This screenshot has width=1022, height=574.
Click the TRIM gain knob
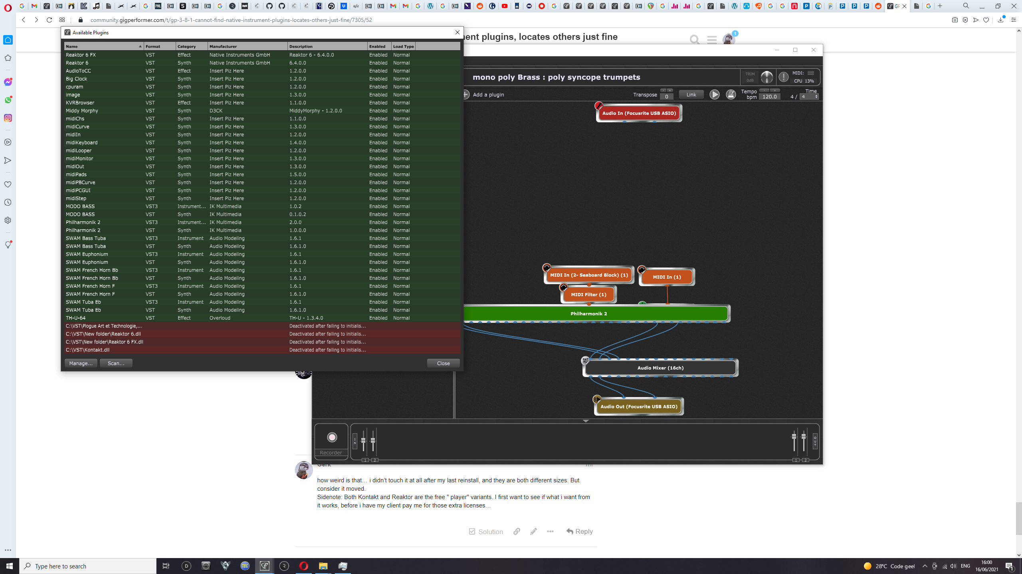click(766, 77)
